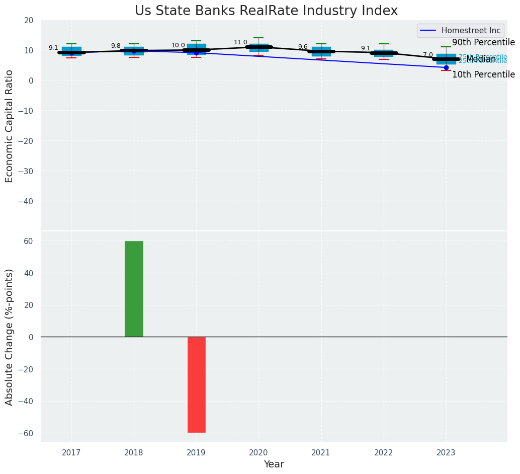
Task: Click the chart title text
Action: [x=266, y=11]
